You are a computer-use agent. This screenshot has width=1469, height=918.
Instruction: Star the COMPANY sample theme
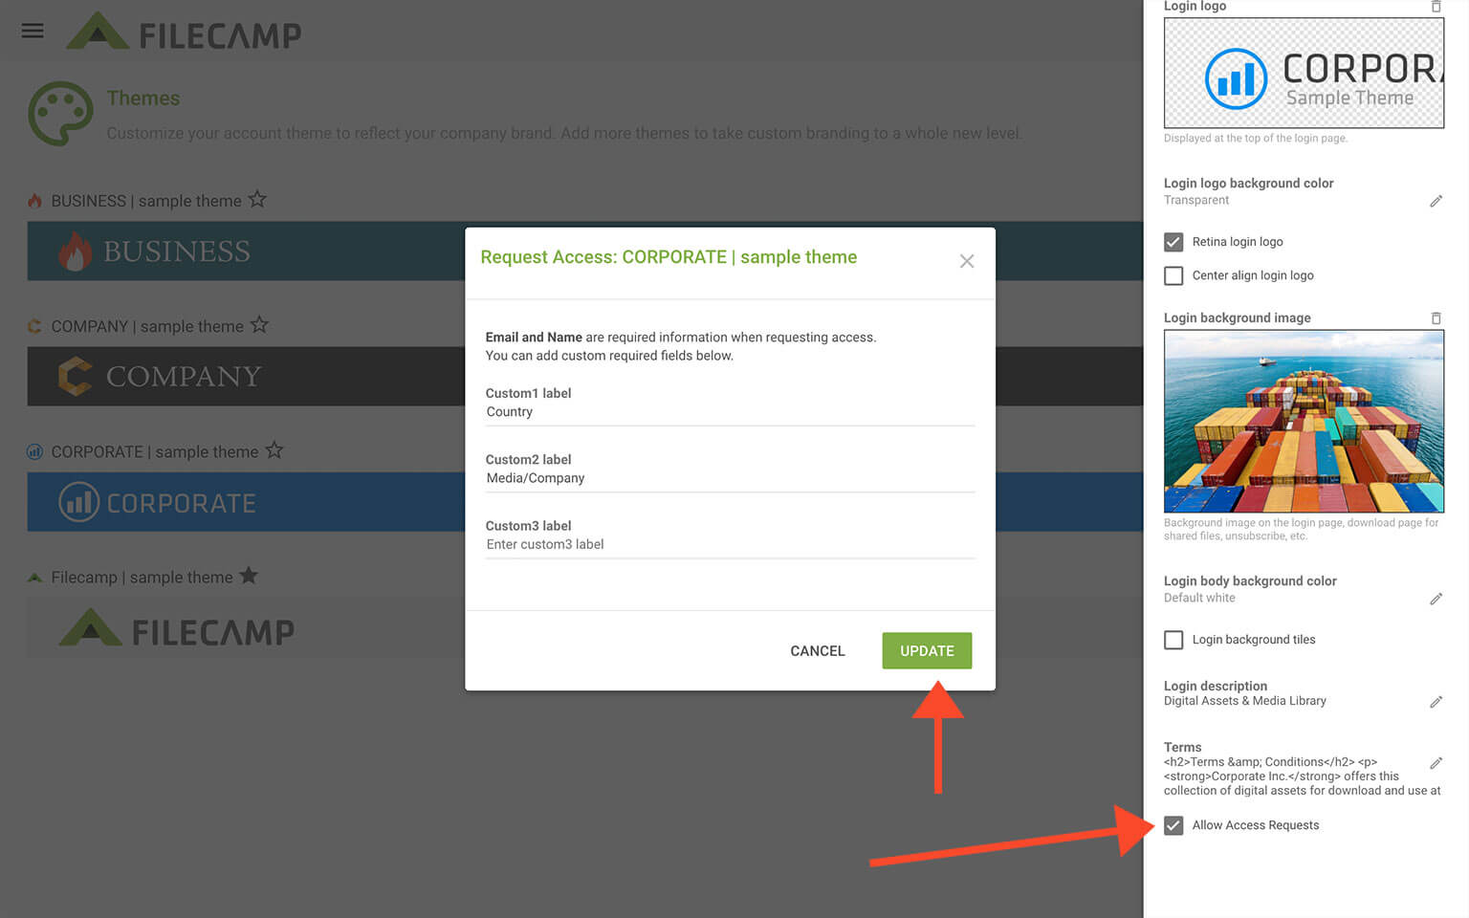[x=259, y=325]
